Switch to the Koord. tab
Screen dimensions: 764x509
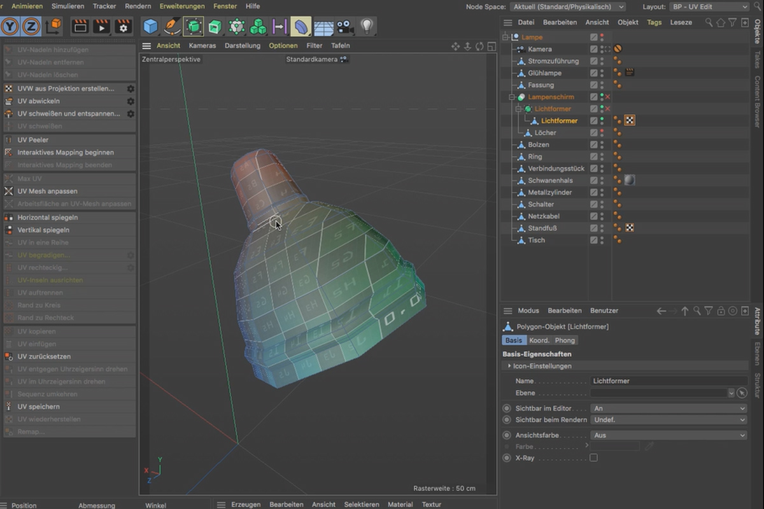coord(539,340)
